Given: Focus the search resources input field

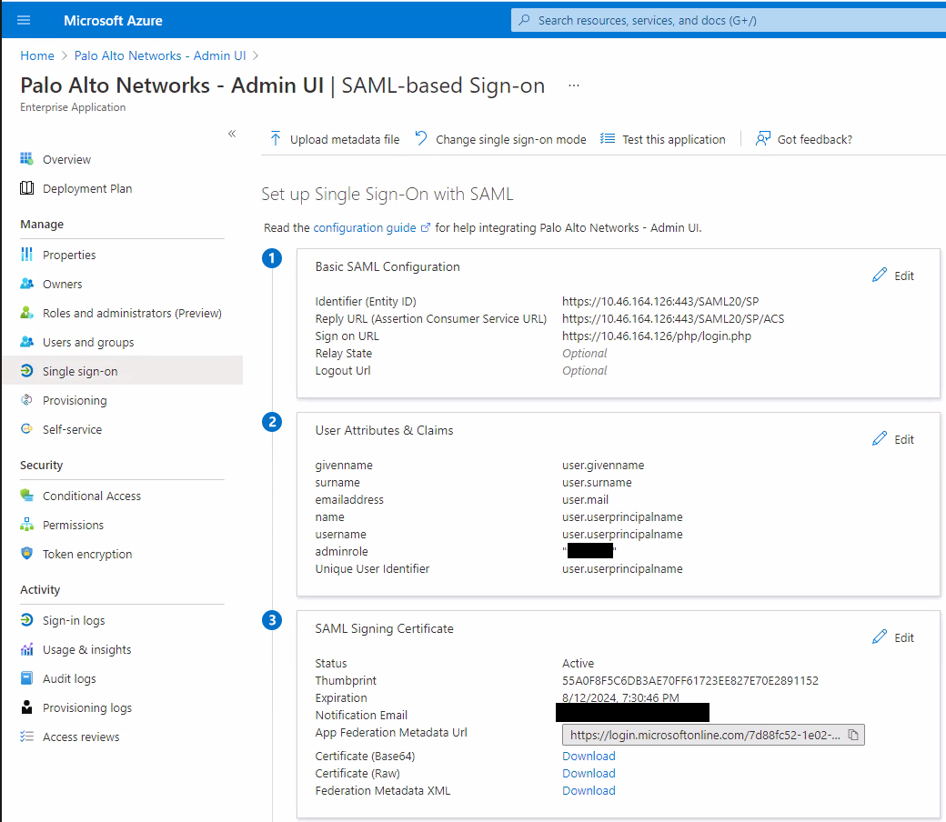Looking at the screenshot, I should pyautogui.click(x=728, y=20).
